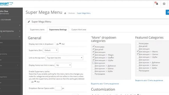Uncheck Для женщин > Манто in Featured Categories
The height and width of the screenshot is (95, 169).
(x=138, y=51)
